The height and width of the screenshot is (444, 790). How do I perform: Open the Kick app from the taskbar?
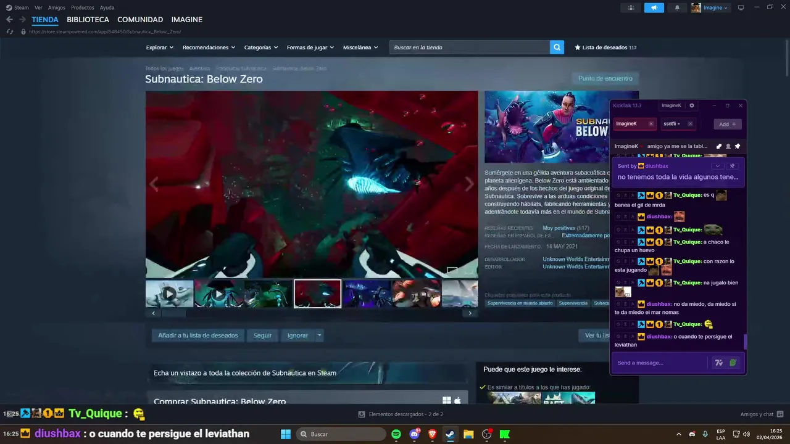[x=505, y=434]
